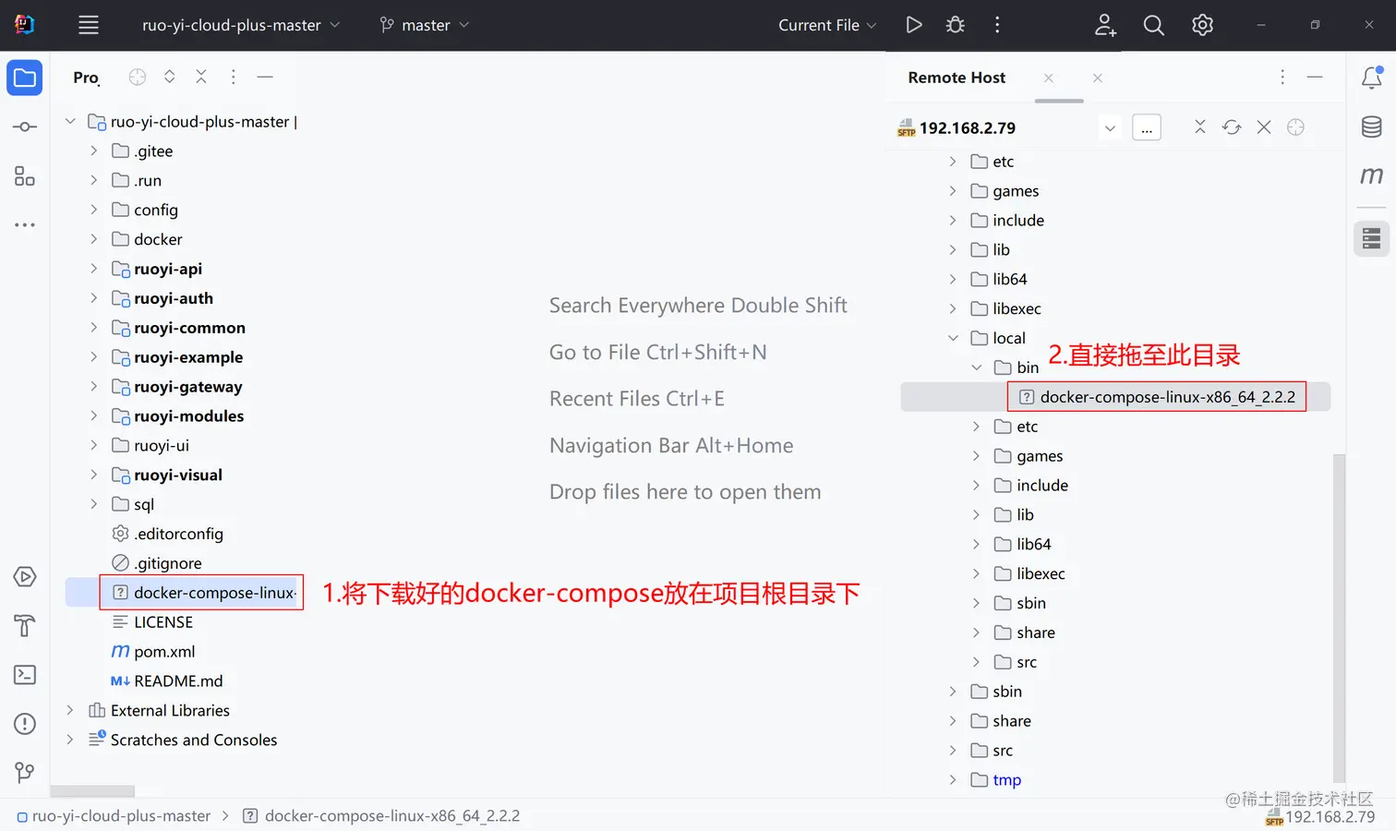Open the main hamburger menu
This screenshot has width=1396, height=831.
pos(89,25)
